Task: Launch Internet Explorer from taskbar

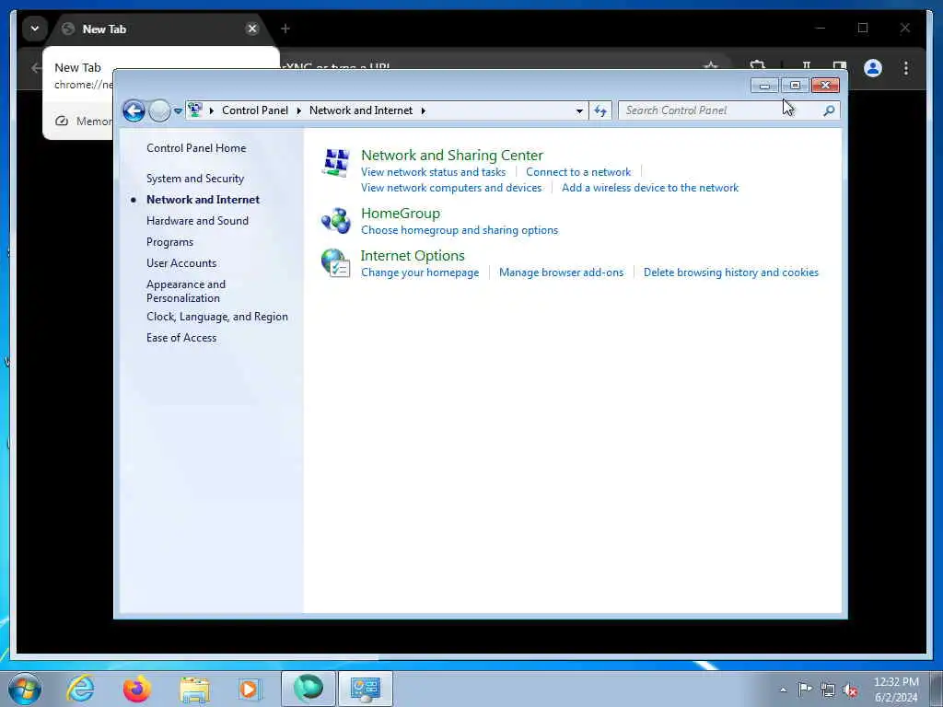Action: click(x=80, y=689)
